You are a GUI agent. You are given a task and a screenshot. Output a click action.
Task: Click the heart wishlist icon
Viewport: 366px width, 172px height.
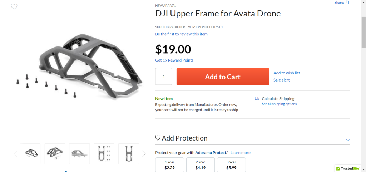click(14, 6)
